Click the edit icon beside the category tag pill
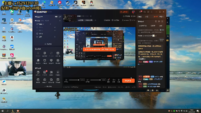 click(x=95, y=20)
